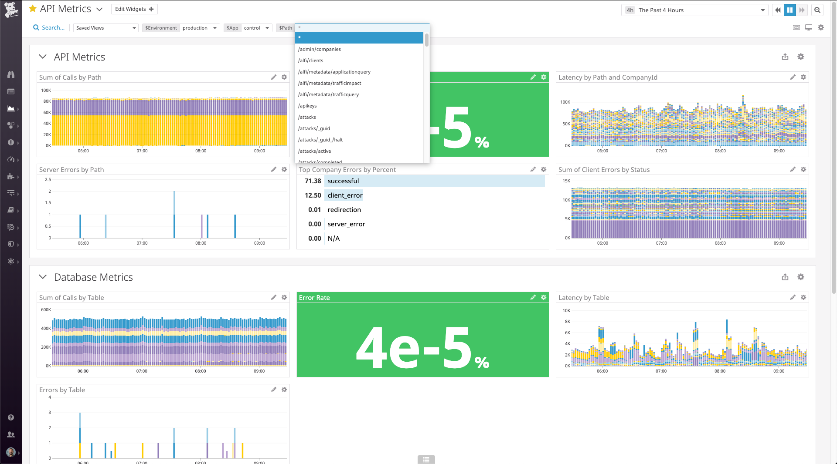Collapse the Database Metrics section chevron
This screenshot has height=464, width=837.
pyautogui.click(x=43, y=277)
